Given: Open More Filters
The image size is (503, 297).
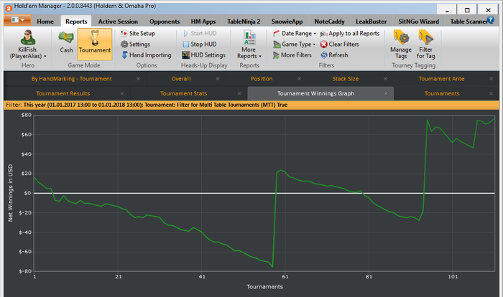Looking at the screenshot, I should (x=292, y=55).
